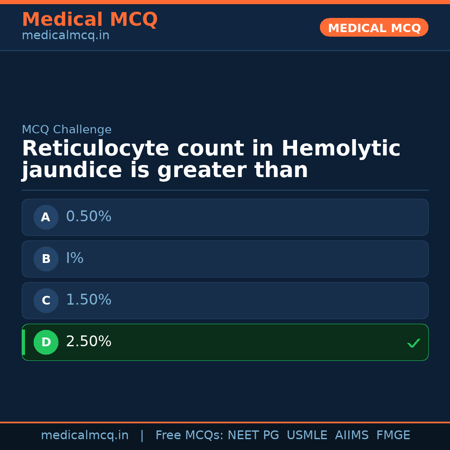Open the medicalmcq.in link in the footer
The image size is (450, 450).
(x=85, y=435)
